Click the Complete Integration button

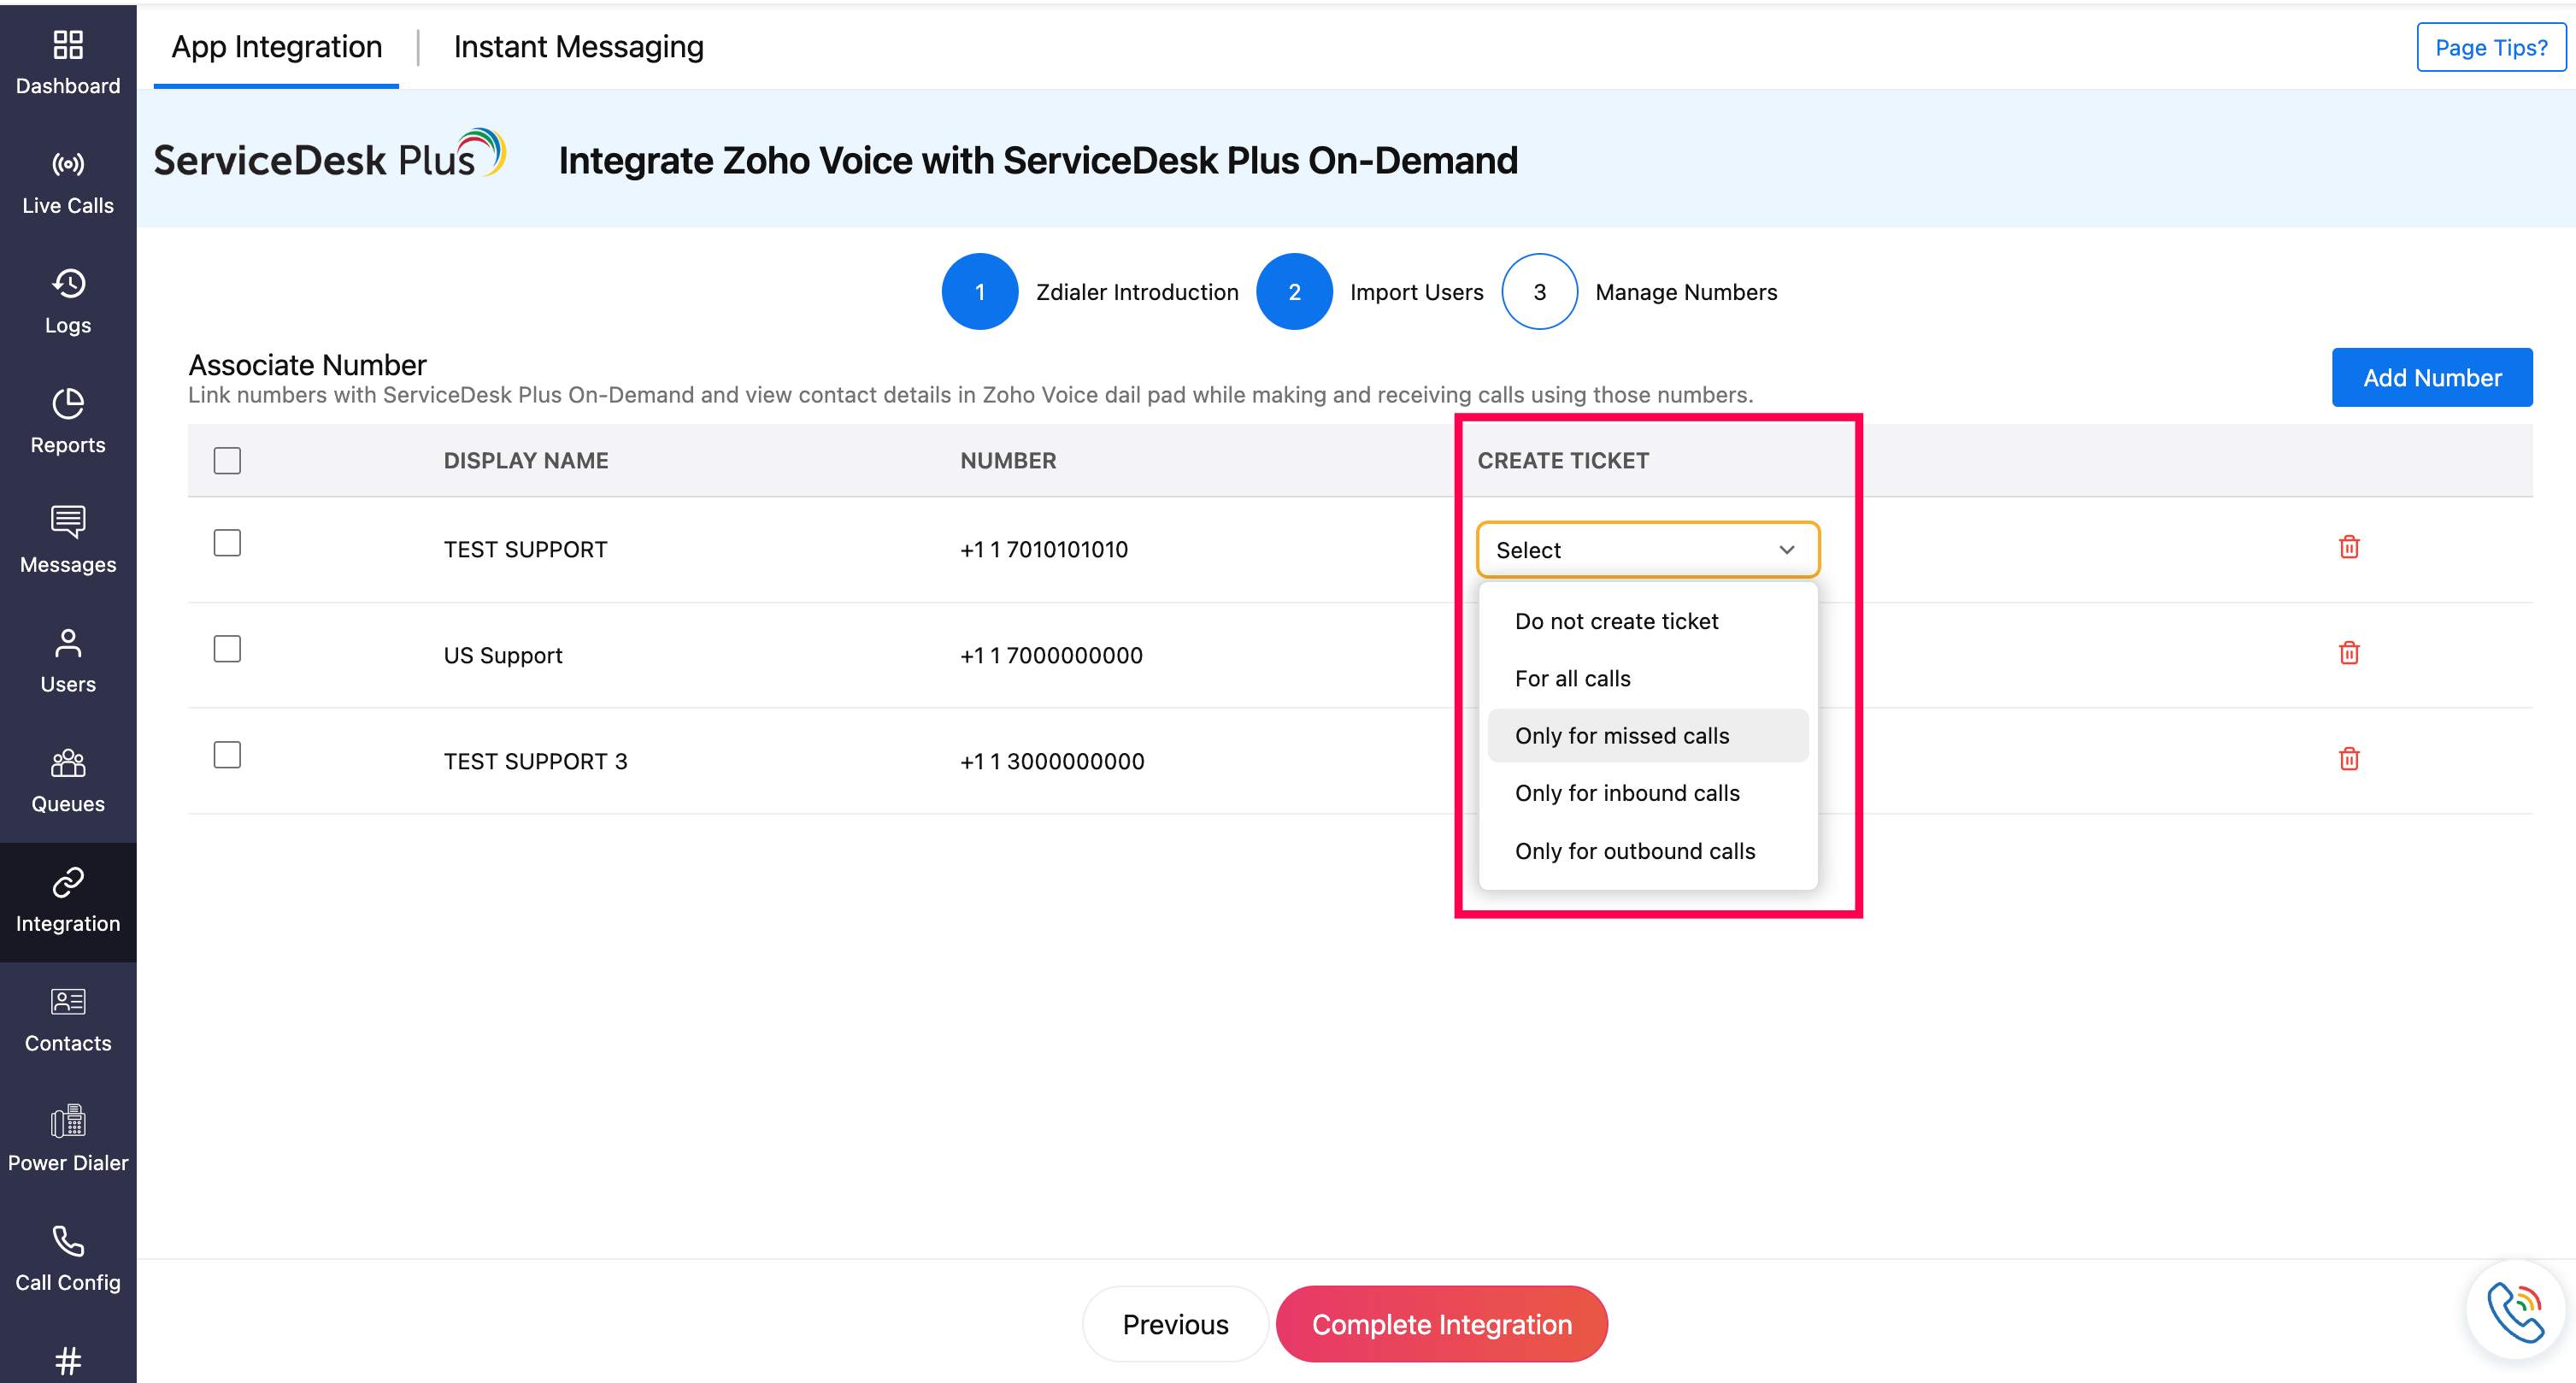pyautogui.click(x=1441, y=1324)
